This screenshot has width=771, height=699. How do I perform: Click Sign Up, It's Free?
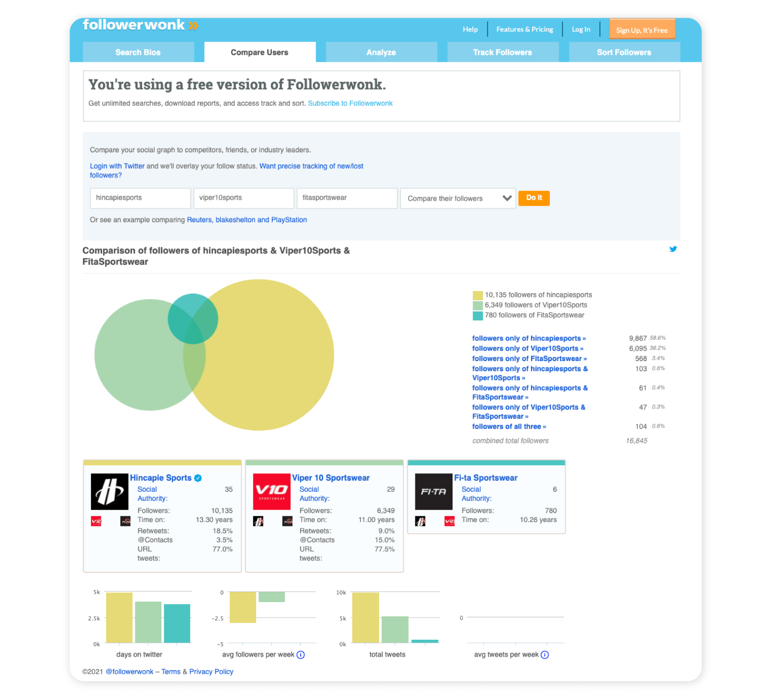click(642, 29)
